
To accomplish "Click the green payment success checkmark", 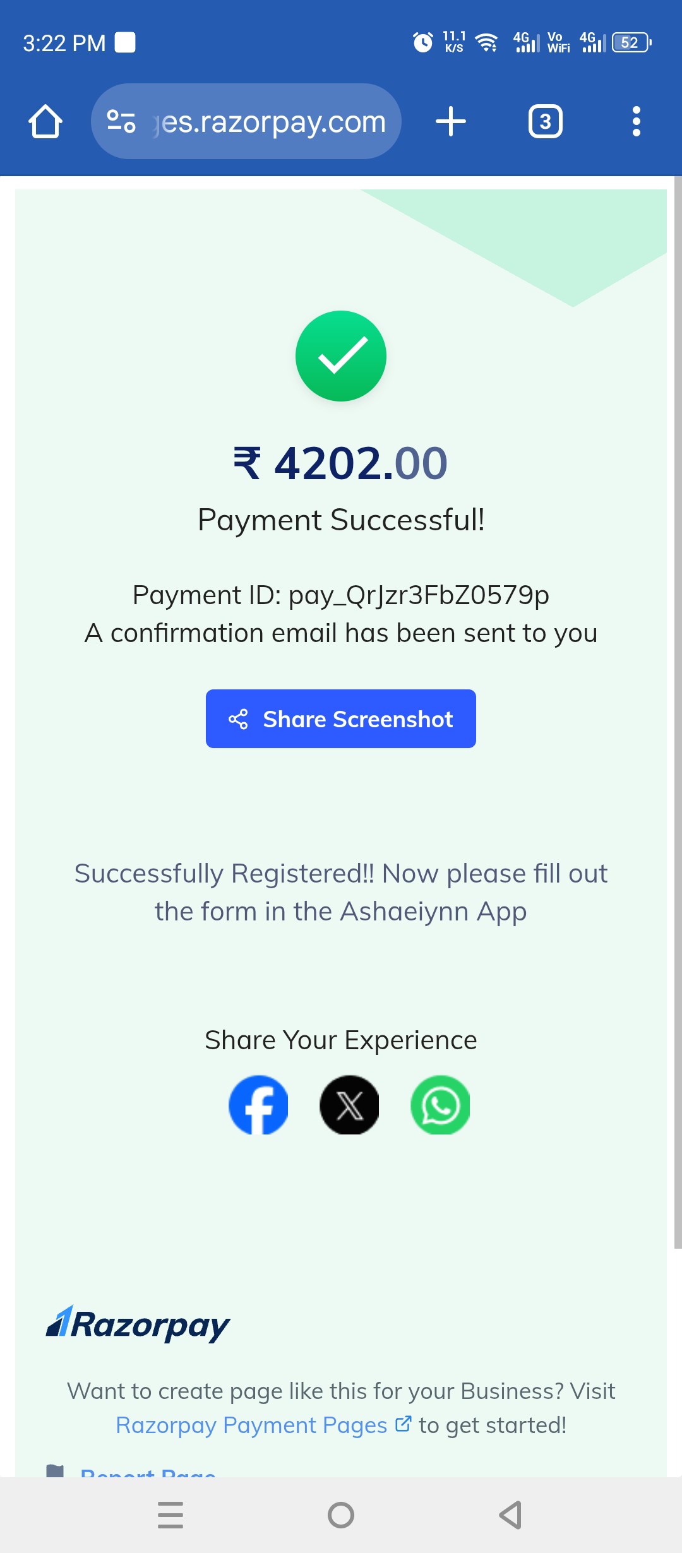I will [341, 356].
